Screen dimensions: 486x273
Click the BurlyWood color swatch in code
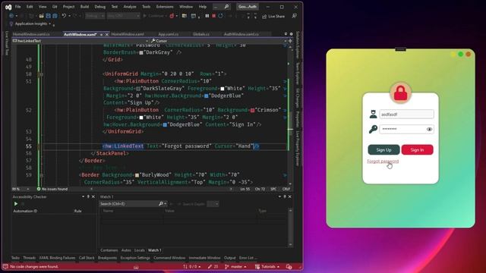click(x=137, y=175)
